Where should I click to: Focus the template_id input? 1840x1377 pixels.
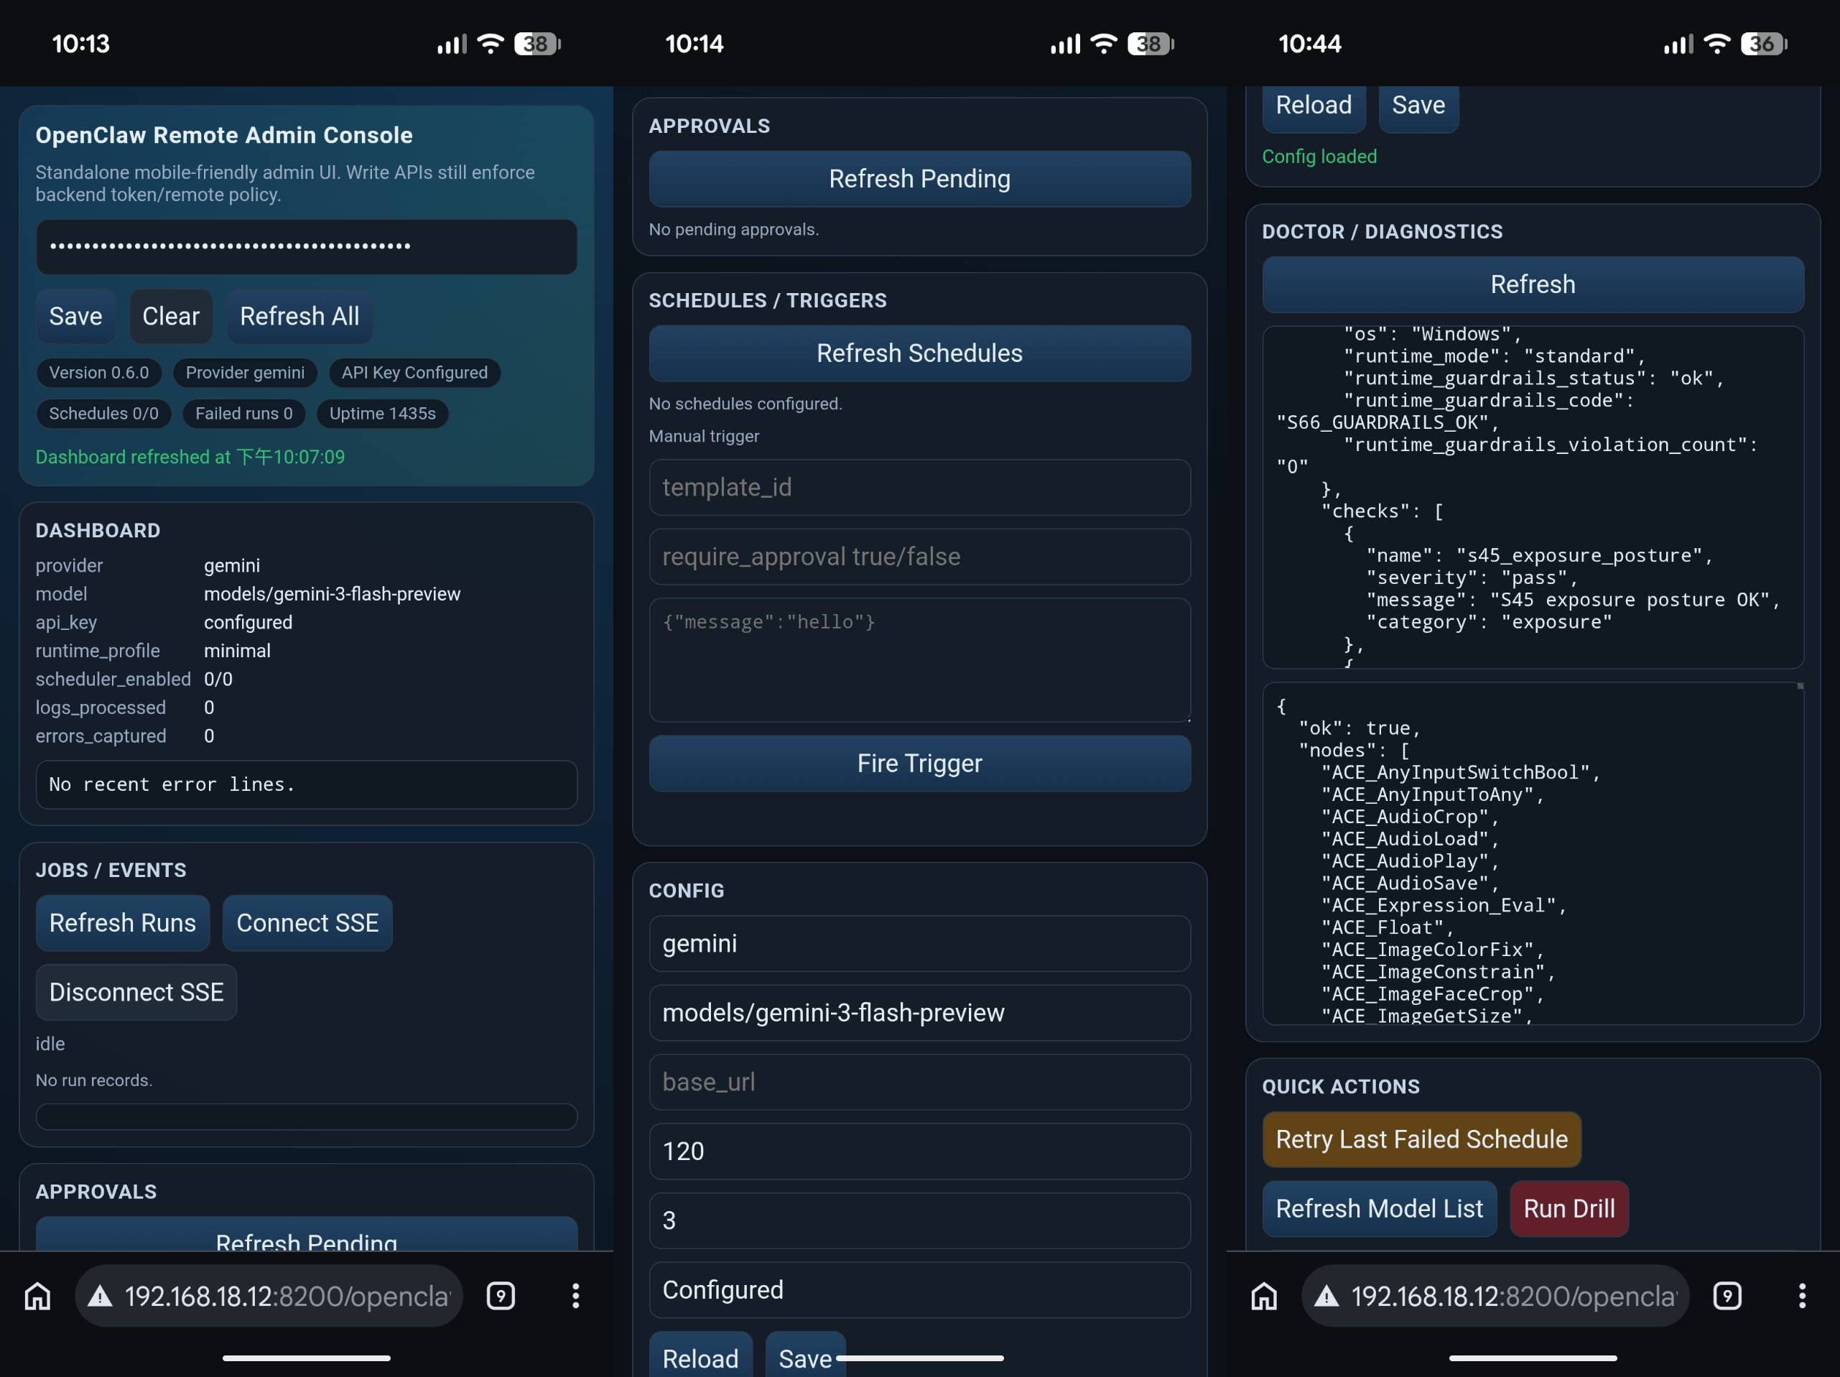(919, 487)
